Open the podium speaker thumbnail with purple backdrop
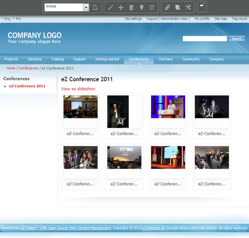This screenshot has width=249, height=238. 168,107
